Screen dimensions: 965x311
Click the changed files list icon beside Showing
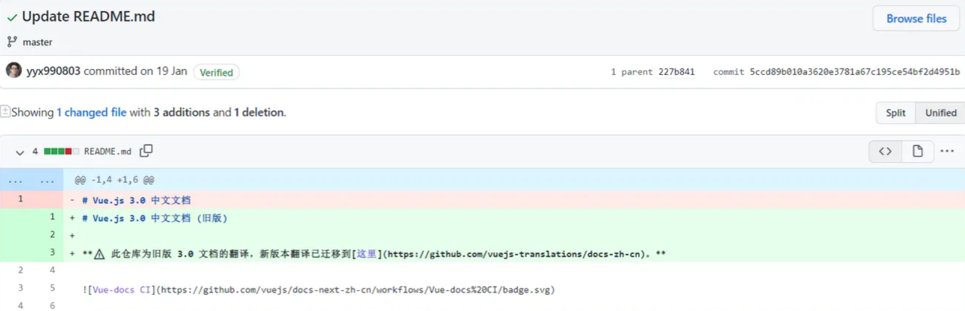(5, 111)
